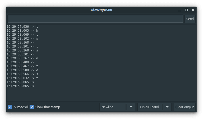Click the 16:29:58.632 output line
Screen dimensions: 204x119
(22, 78)
